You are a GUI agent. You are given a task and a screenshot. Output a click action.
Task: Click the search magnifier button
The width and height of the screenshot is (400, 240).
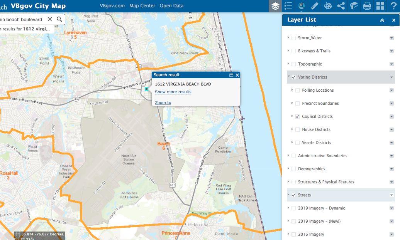click(x=59, y=19)
